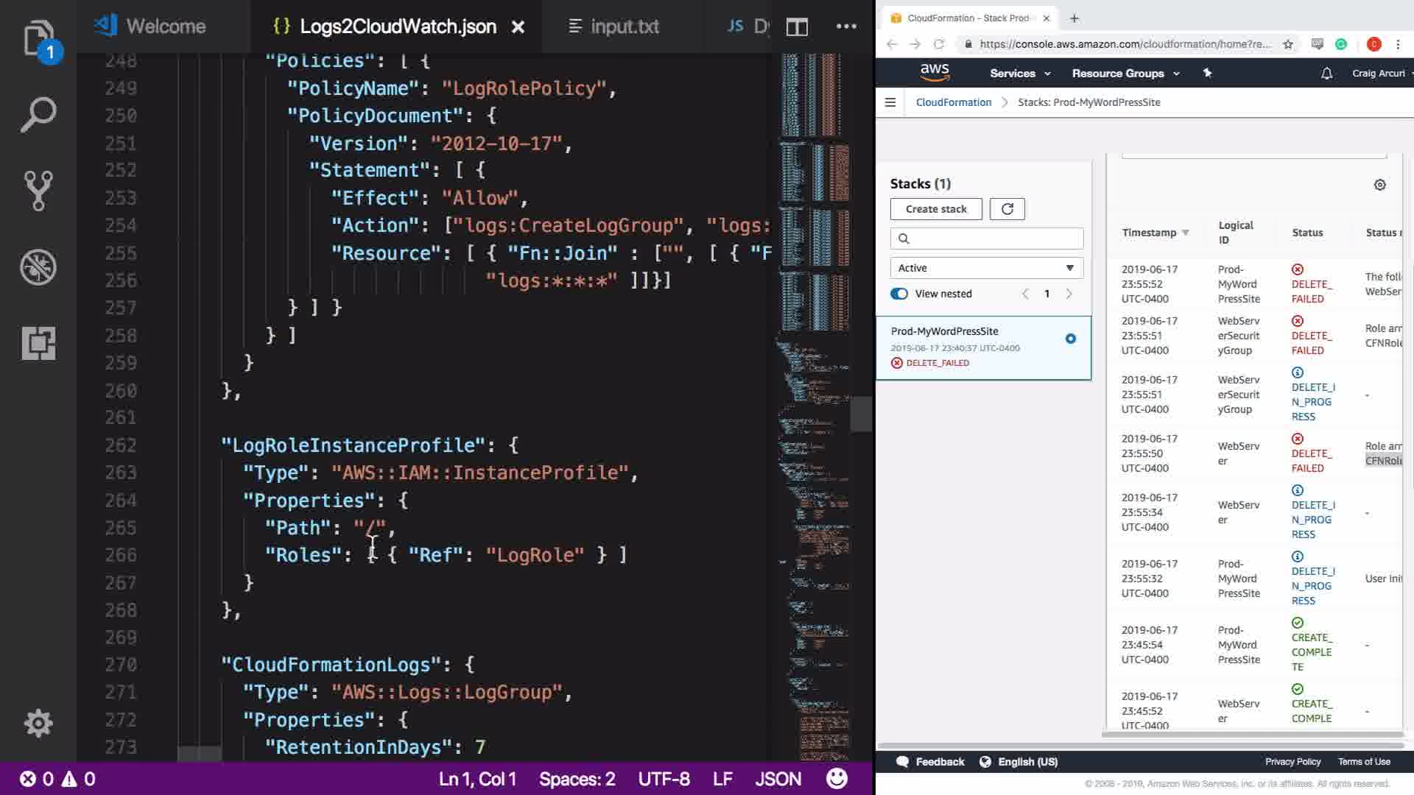Open the Debug sidebar icon
Image resolution: width=1414 pixels, height=795 pixels.
[x=38, y=267]
